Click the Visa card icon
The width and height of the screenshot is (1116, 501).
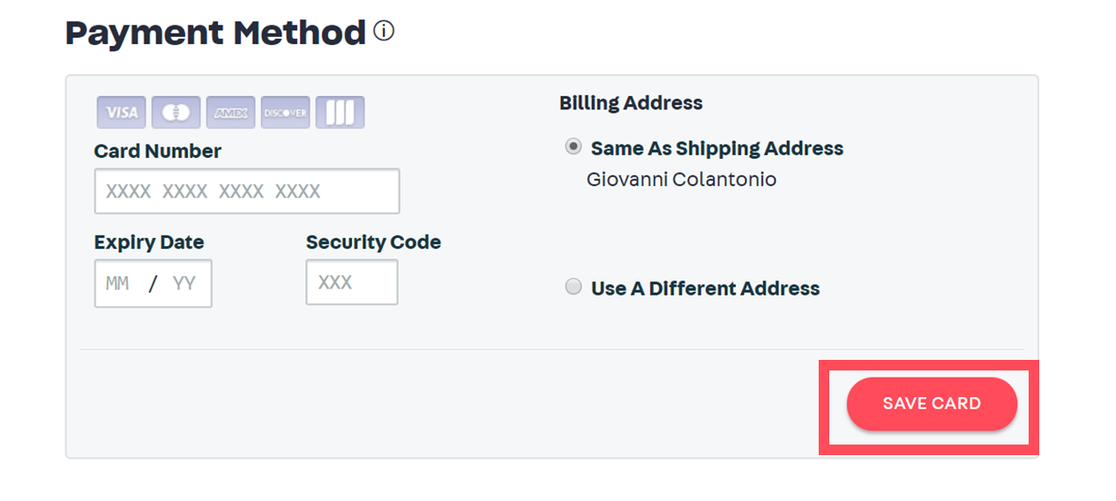pos(122,113)
